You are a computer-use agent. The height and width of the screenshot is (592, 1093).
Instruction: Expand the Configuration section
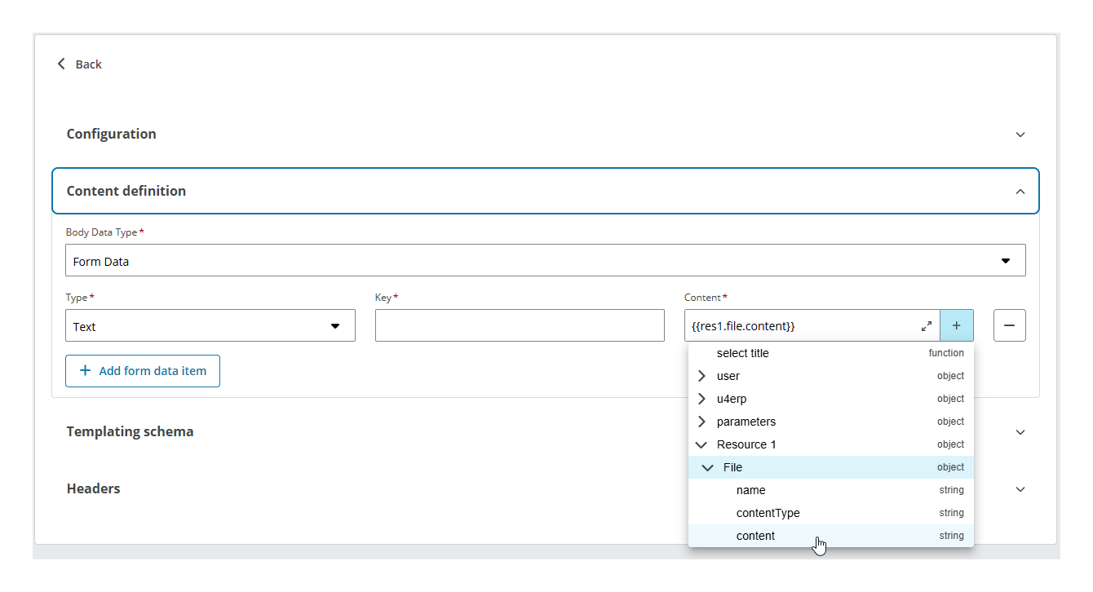pos(1020,134)
